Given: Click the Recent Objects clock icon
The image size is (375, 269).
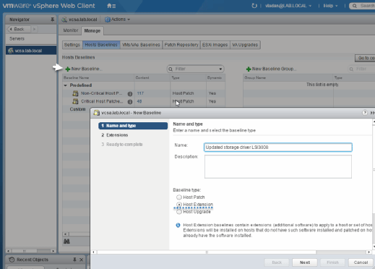Looking at the screenshot, I should tap(12, 260).
